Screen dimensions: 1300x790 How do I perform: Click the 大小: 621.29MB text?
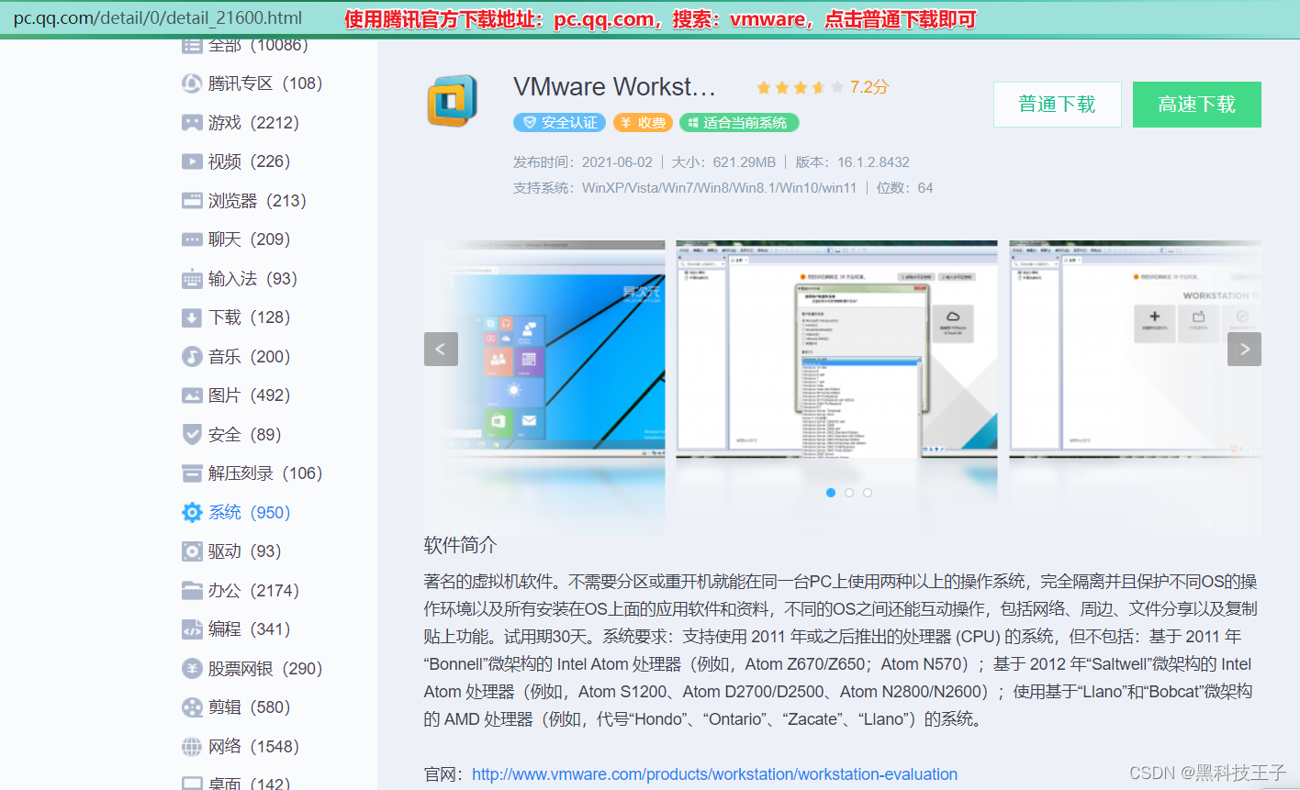[x=723, y=162]
